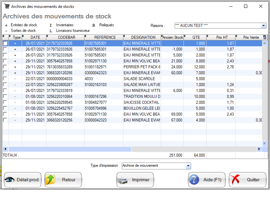Check the row for PERRIER PET PACK
270x197 pixels.
(x=5, y=67)
